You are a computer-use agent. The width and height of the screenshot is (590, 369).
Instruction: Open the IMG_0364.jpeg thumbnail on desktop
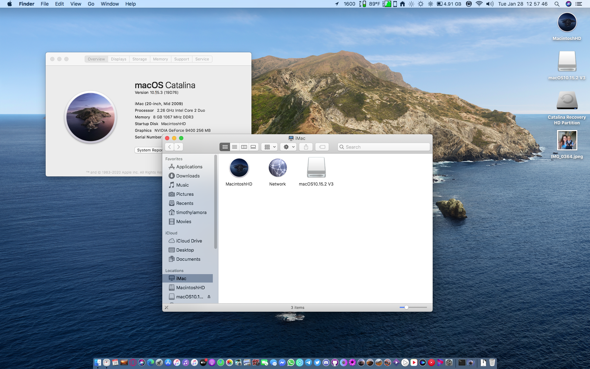tap(567, 140)
